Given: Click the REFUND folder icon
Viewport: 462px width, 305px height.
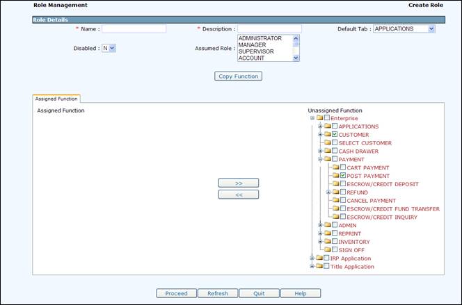Looking at the screenshot, I should [x=335, y=192].
